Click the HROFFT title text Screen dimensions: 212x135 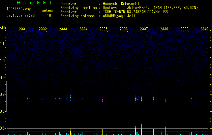coord(34,3)
